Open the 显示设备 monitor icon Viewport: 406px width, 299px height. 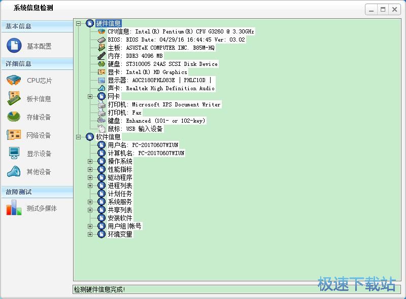[14, 153]
